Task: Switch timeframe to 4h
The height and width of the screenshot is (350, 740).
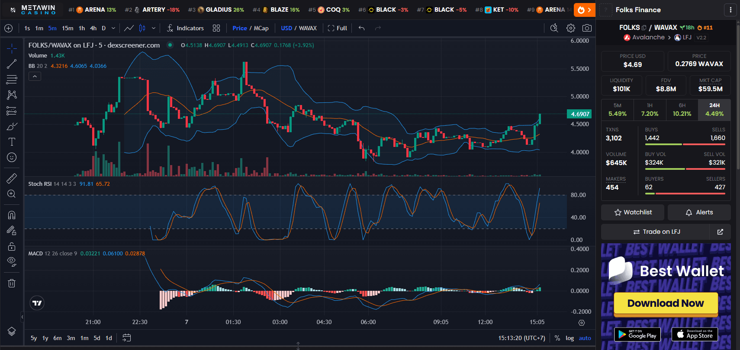Action: pos(93,28)
